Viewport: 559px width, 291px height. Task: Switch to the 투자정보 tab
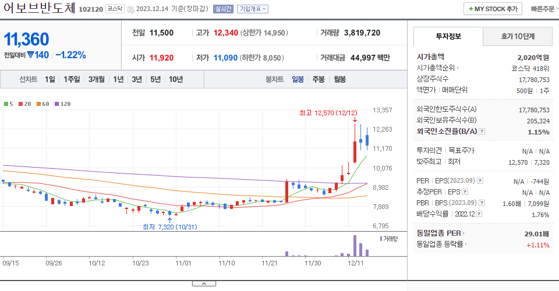[448, 36]
